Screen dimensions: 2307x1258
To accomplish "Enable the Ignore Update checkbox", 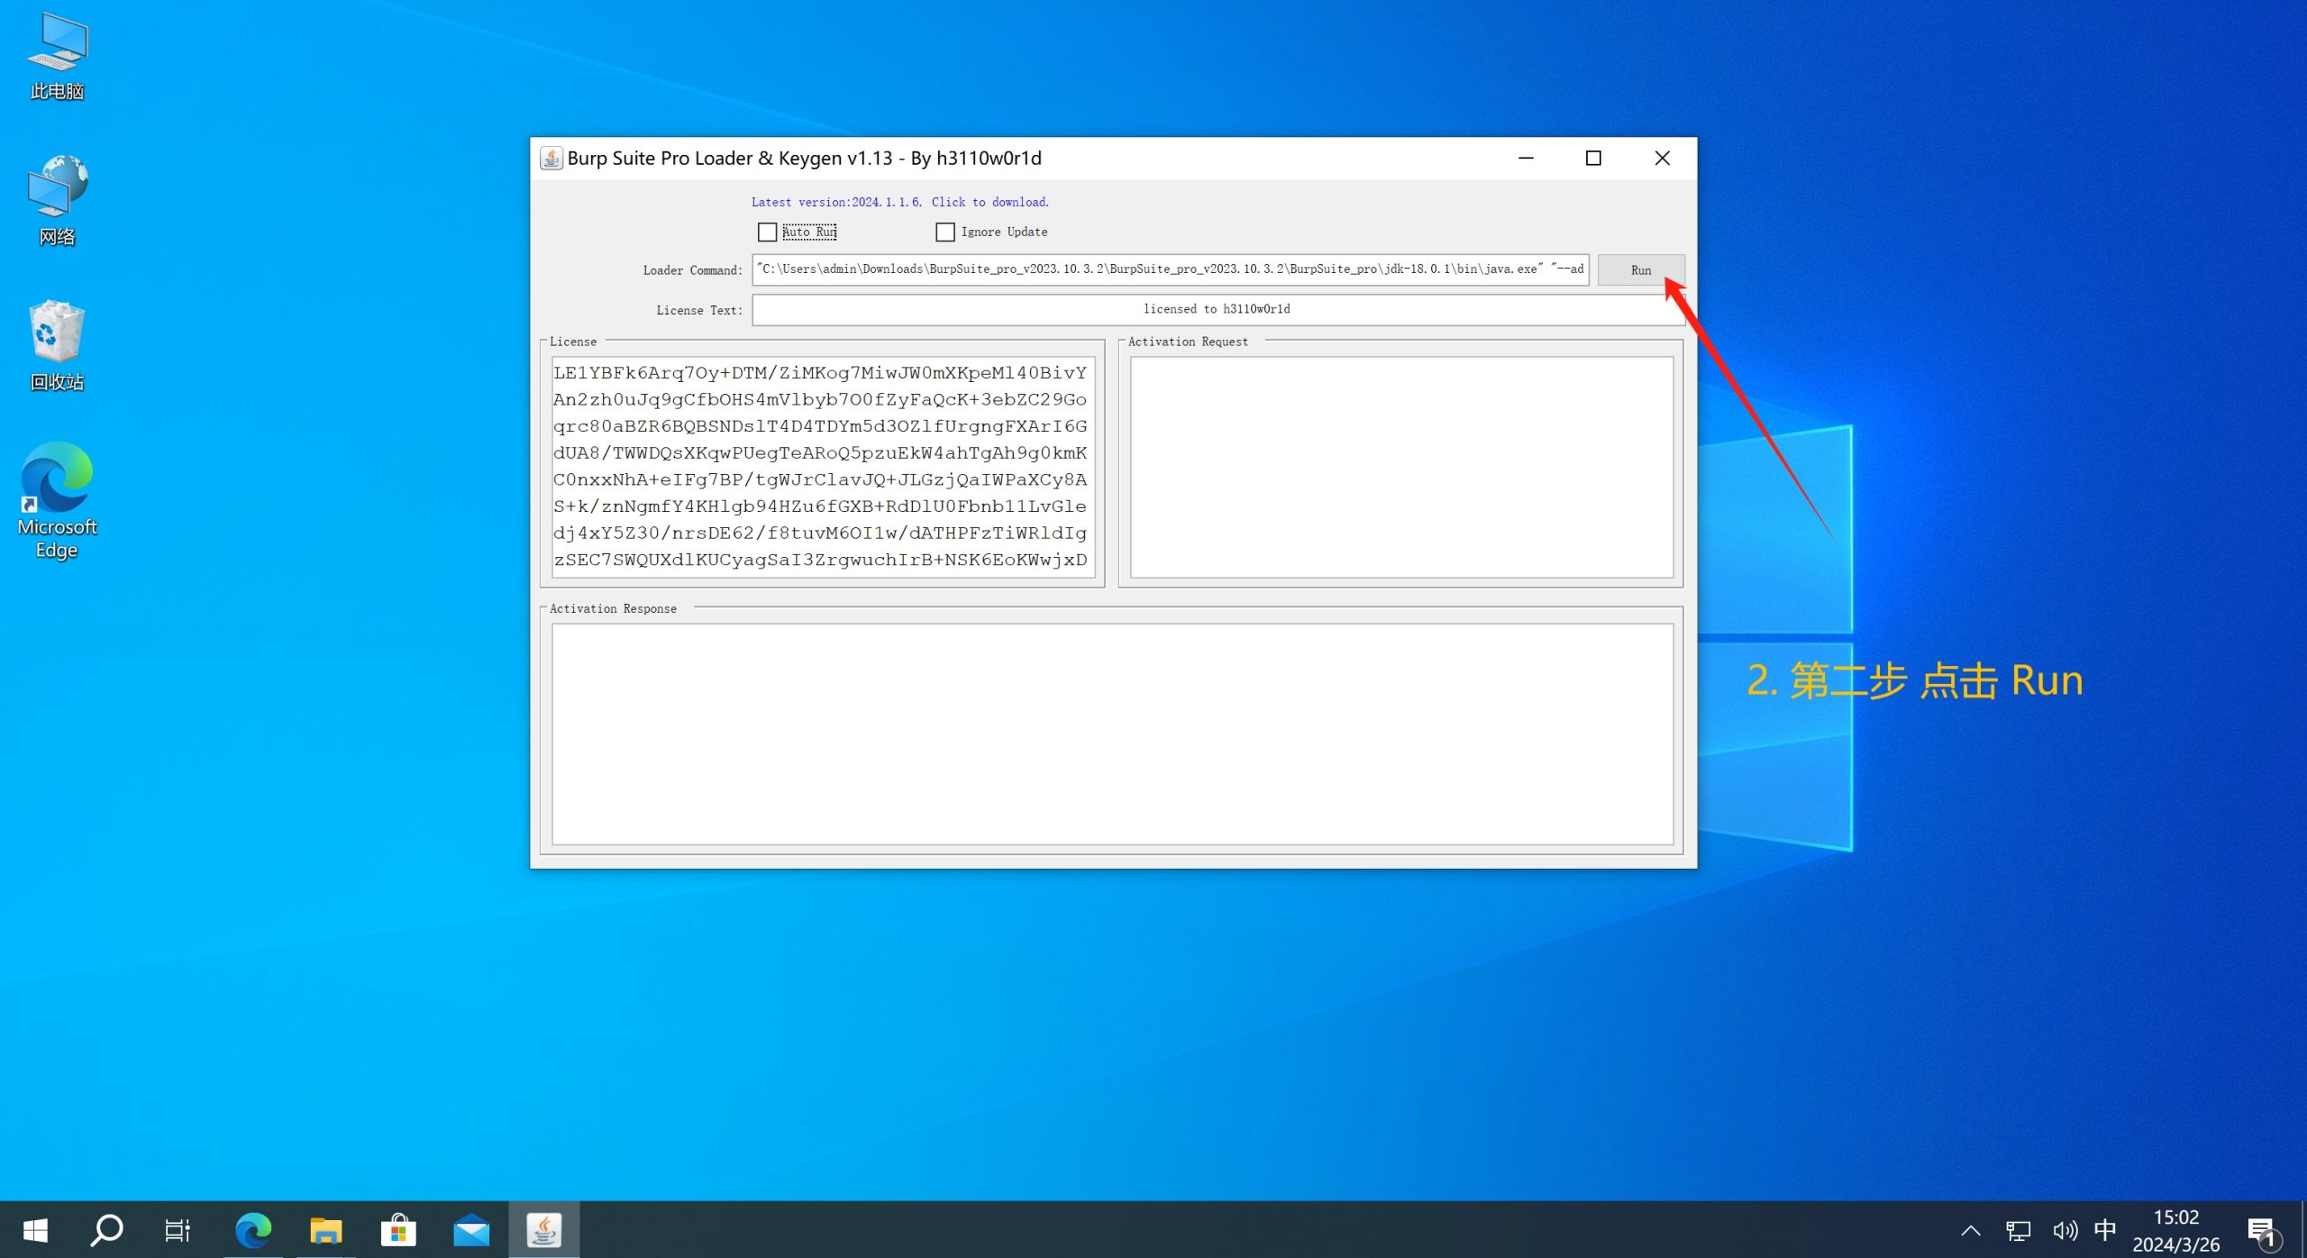I will tap(945, 232).
